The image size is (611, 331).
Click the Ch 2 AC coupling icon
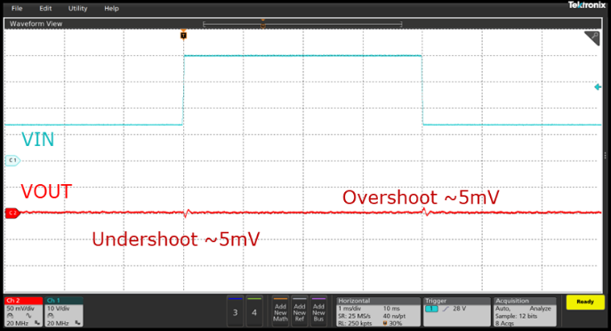pyautogui.click(x=28, y=316)
